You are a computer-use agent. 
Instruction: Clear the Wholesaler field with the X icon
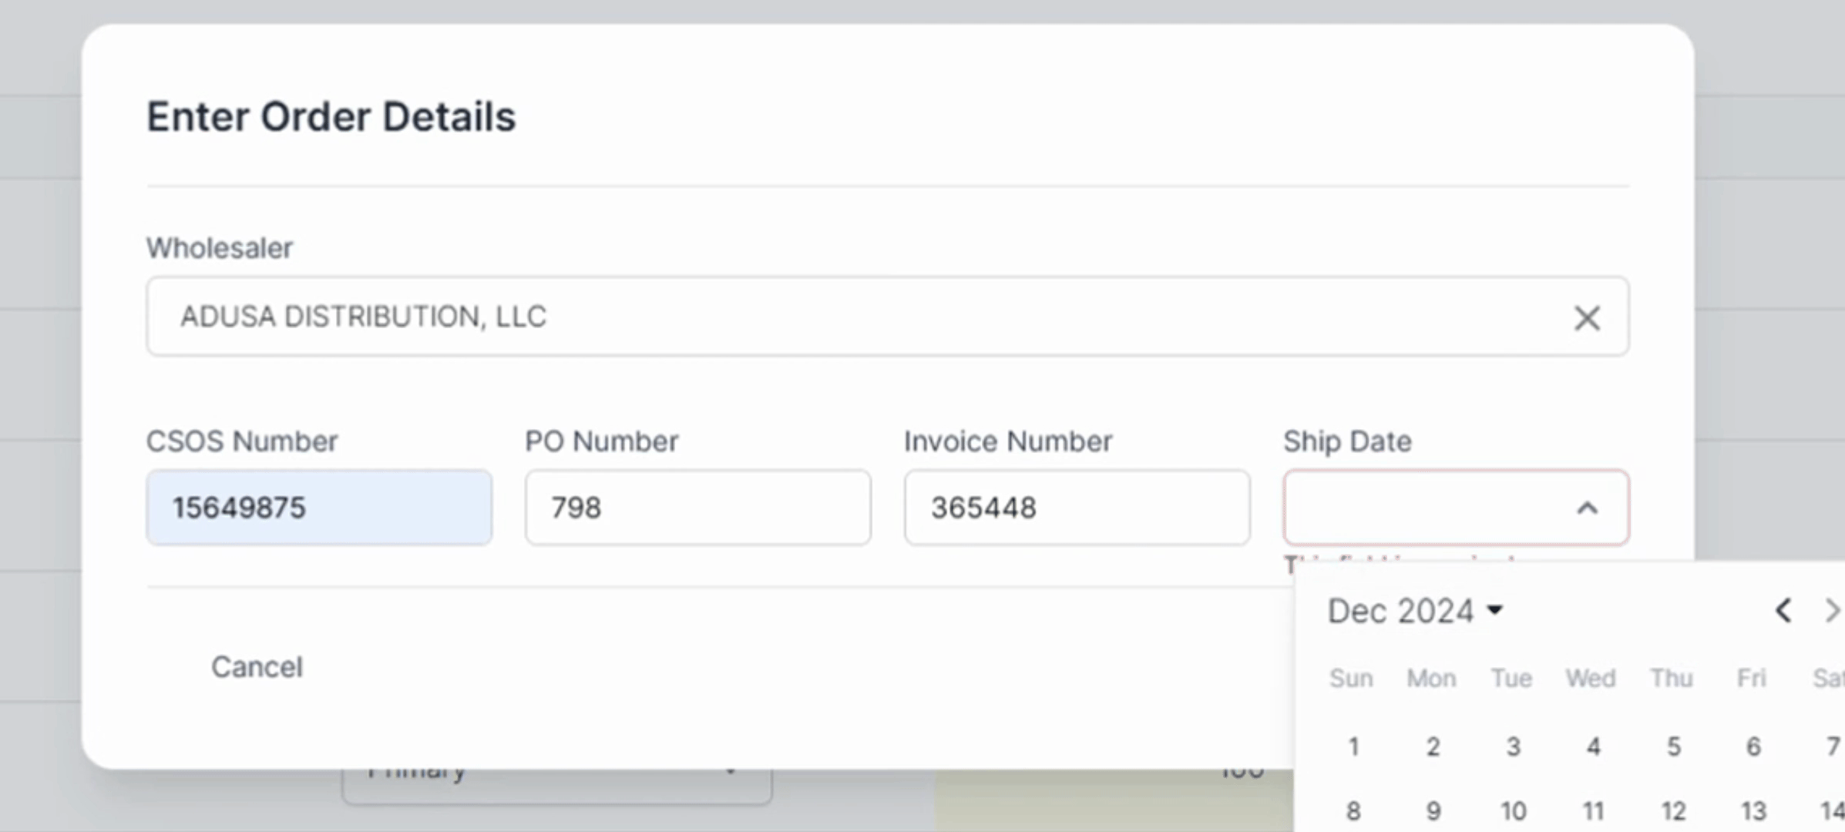point(1587,317)
